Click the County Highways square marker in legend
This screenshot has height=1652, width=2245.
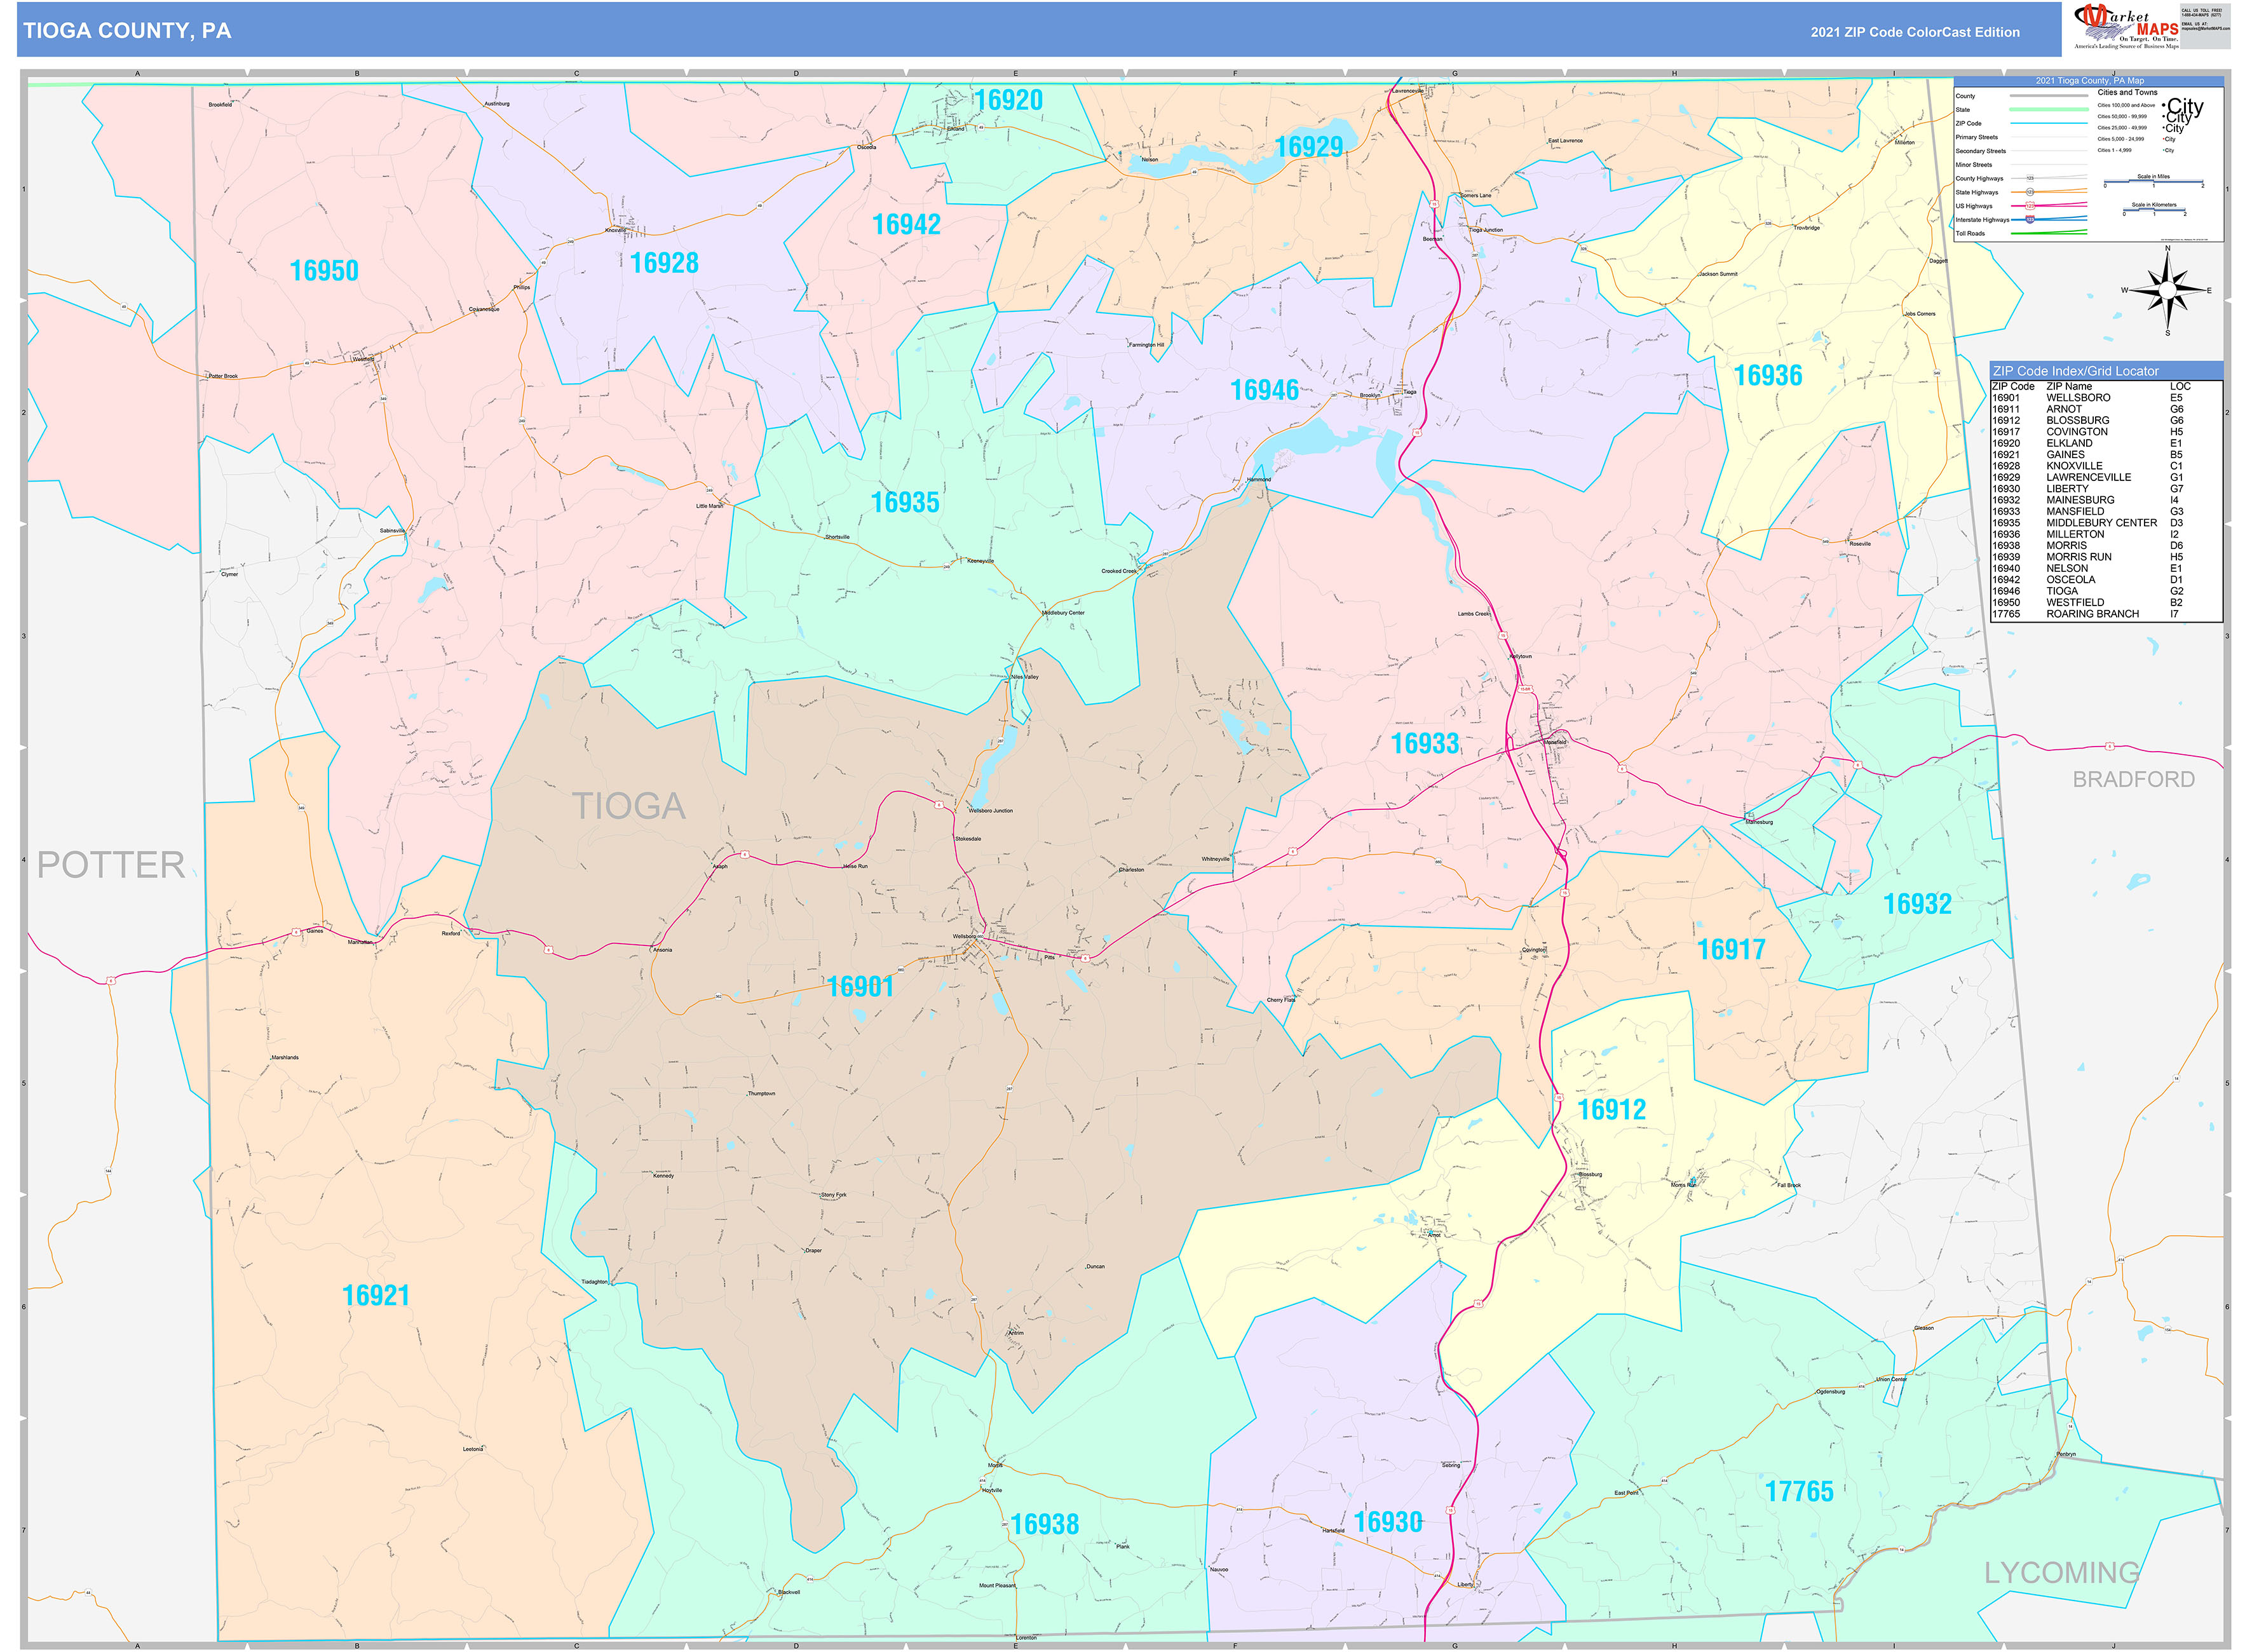click(2030, 178)
